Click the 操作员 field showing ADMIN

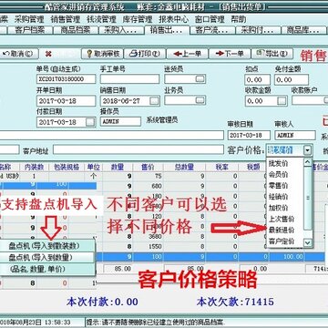[120, 121]
